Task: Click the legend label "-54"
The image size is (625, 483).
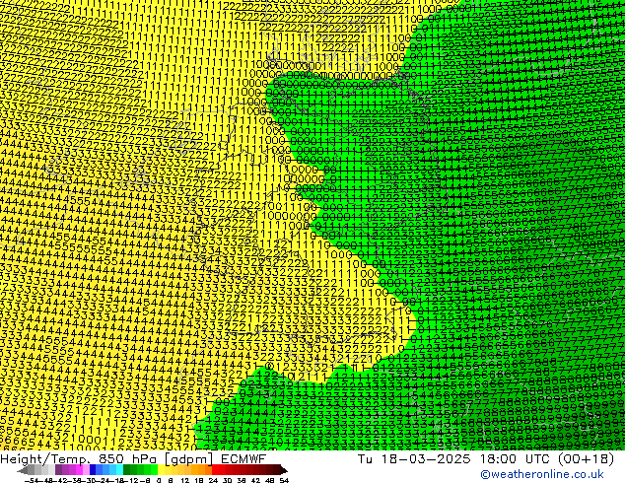Action: tap(32, 480)
